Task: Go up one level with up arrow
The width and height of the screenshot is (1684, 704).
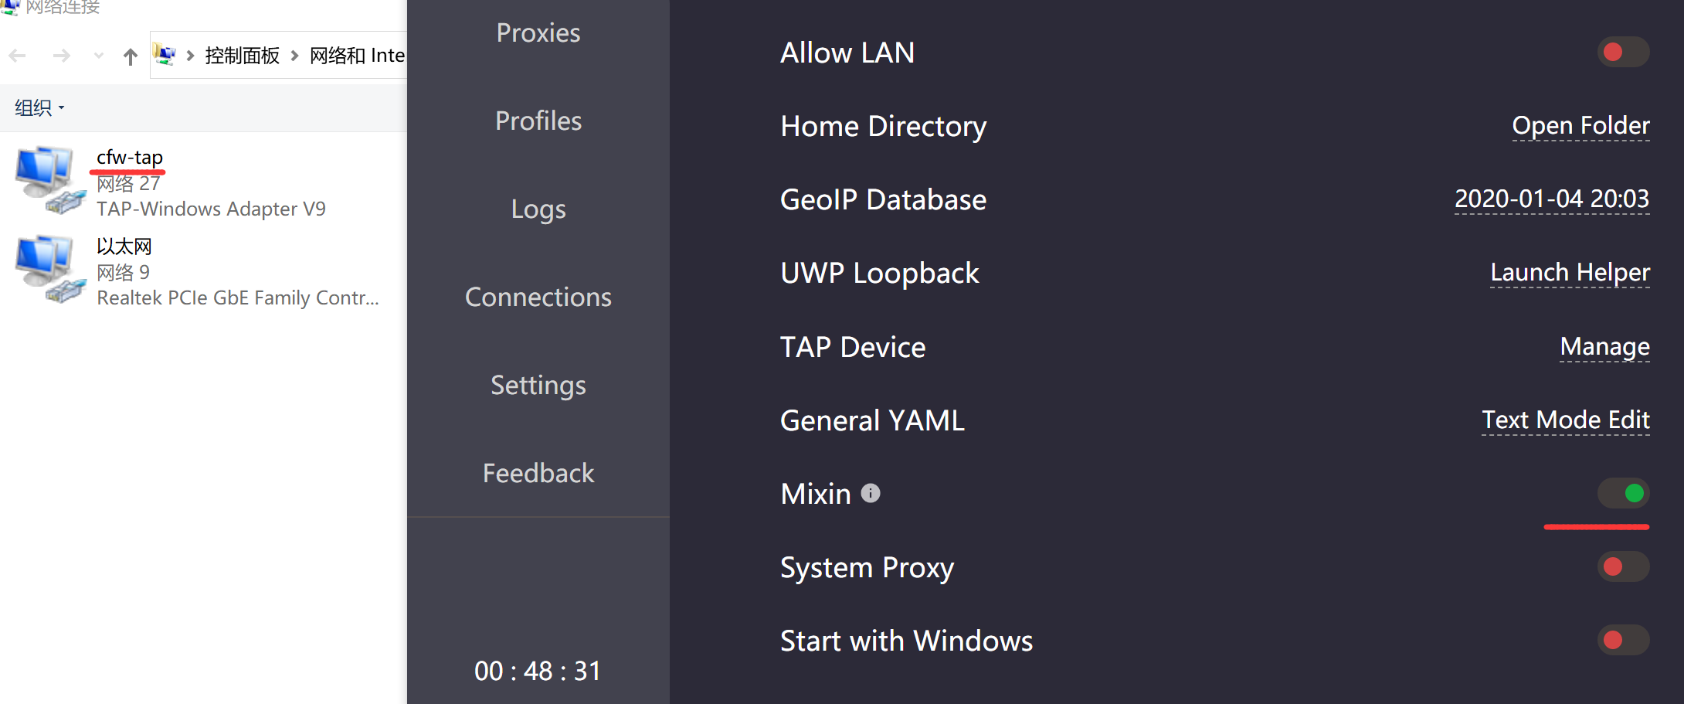Action: 131,56
